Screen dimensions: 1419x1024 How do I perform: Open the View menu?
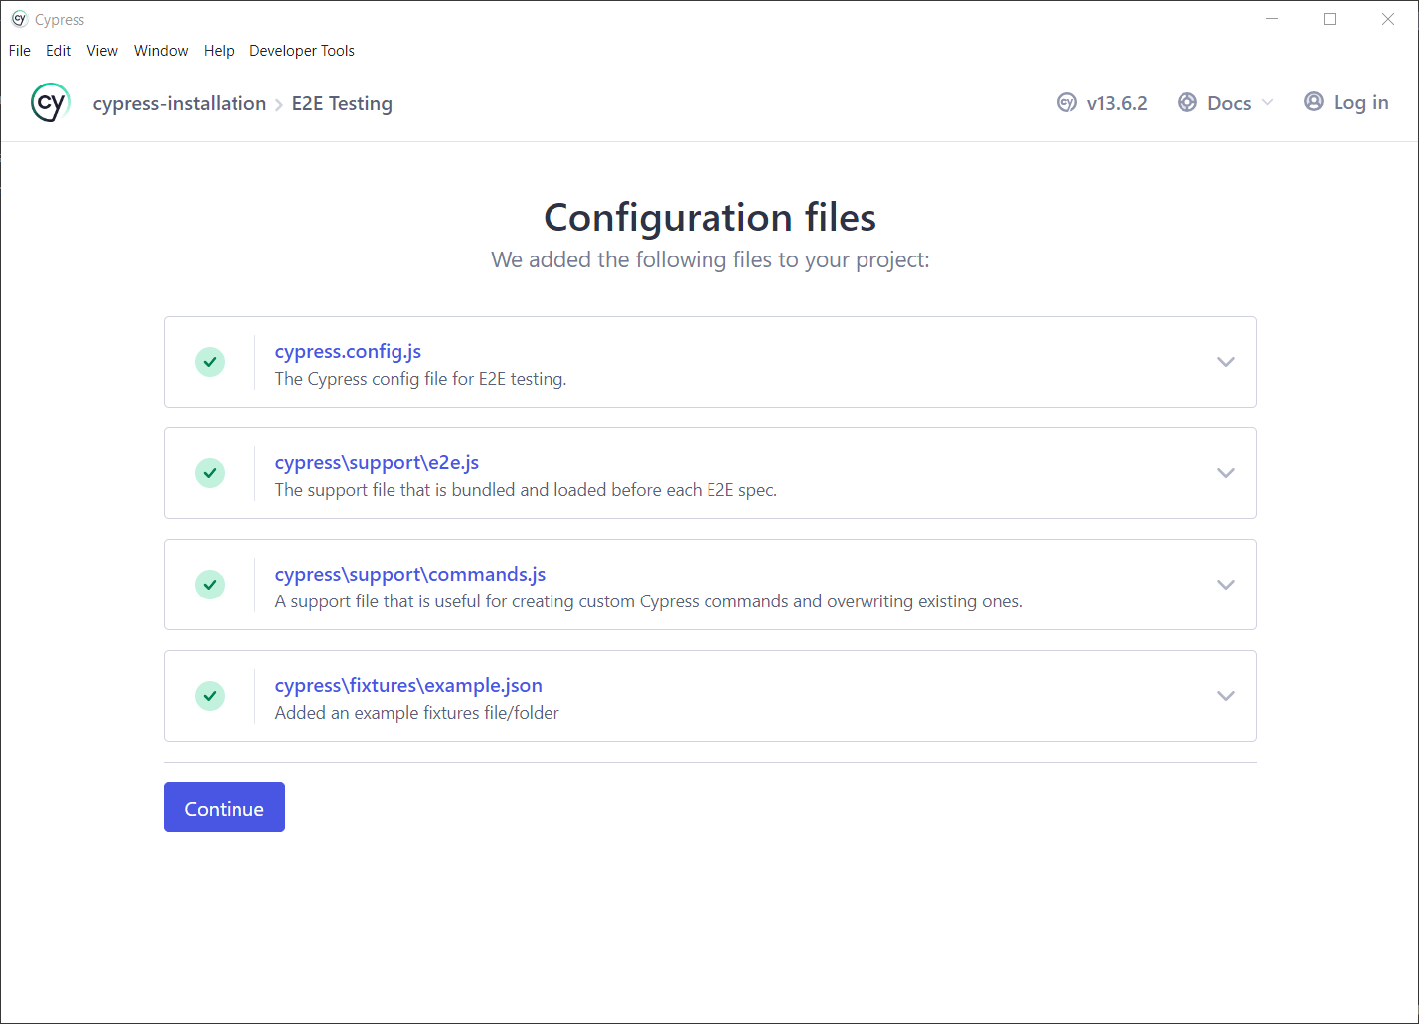coord(102,51)
